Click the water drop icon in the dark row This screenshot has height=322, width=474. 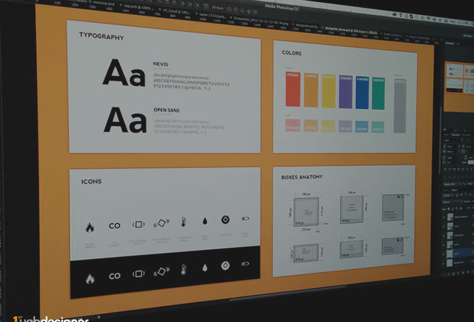point(204,268)
